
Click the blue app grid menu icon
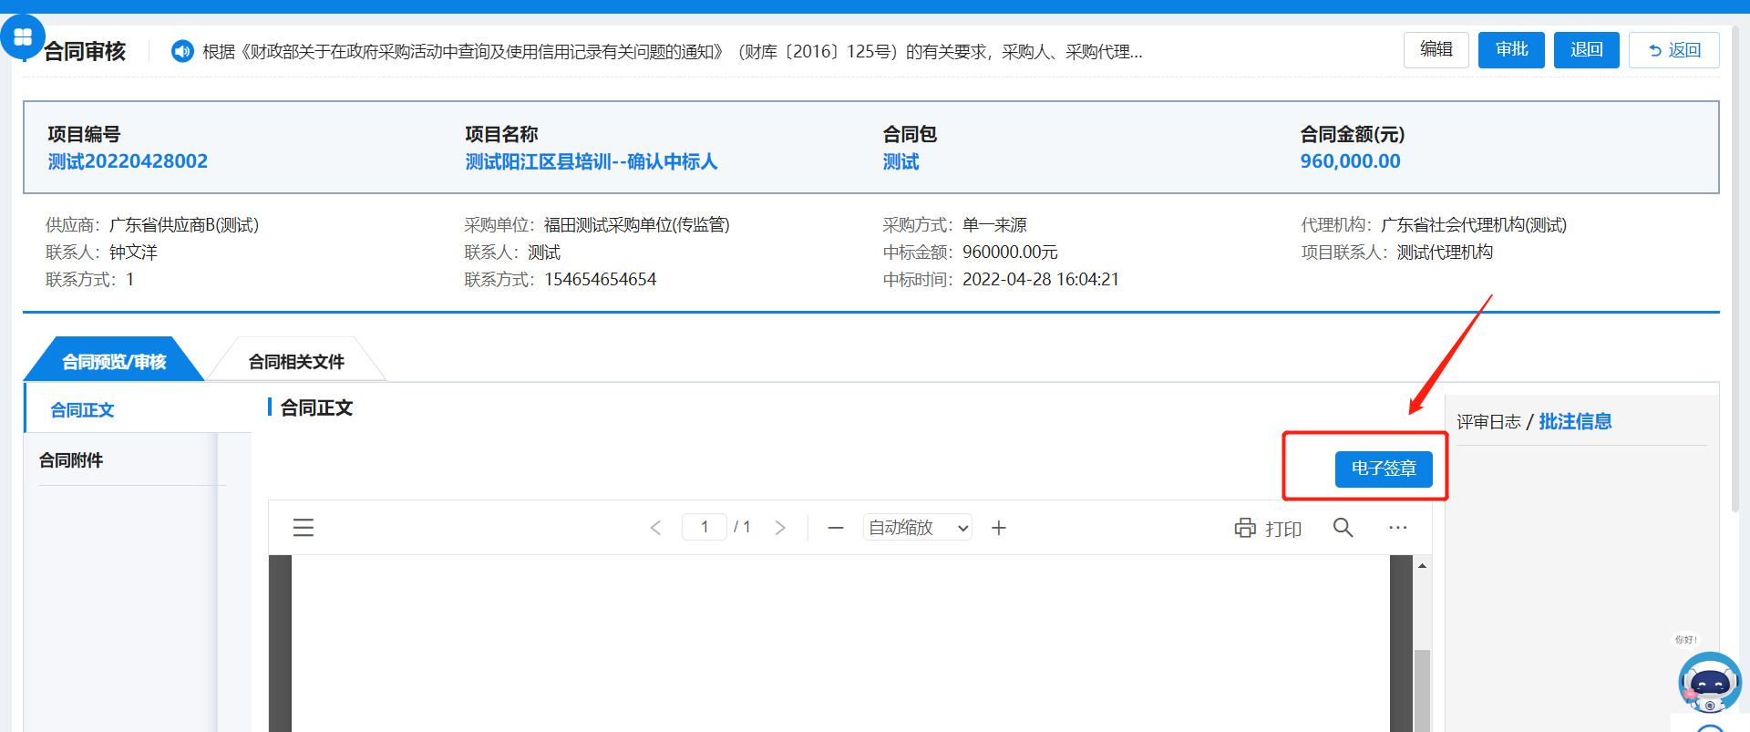(x=23, y=37)
